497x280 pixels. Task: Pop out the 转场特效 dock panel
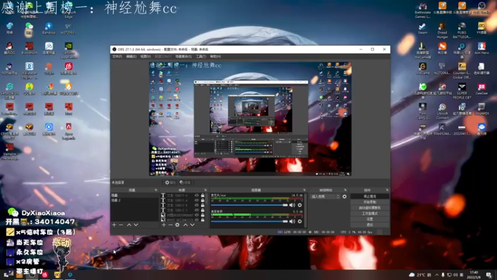tap(345, 190)
